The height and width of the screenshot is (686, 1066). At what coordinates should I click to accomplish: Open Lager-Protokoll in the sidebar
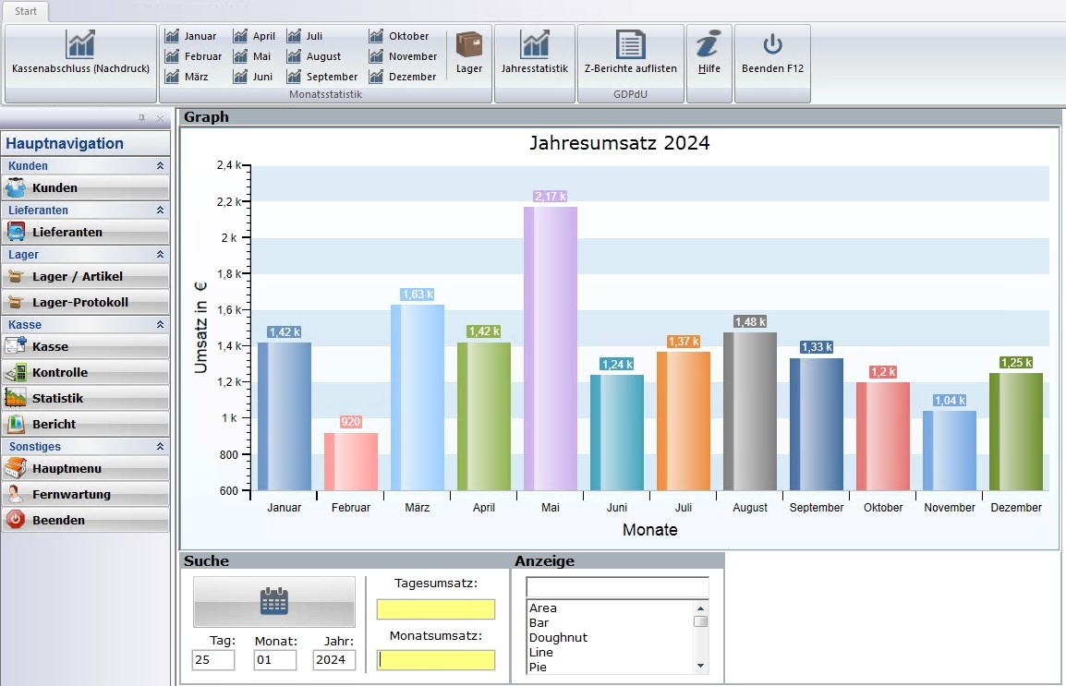(85, 302)
